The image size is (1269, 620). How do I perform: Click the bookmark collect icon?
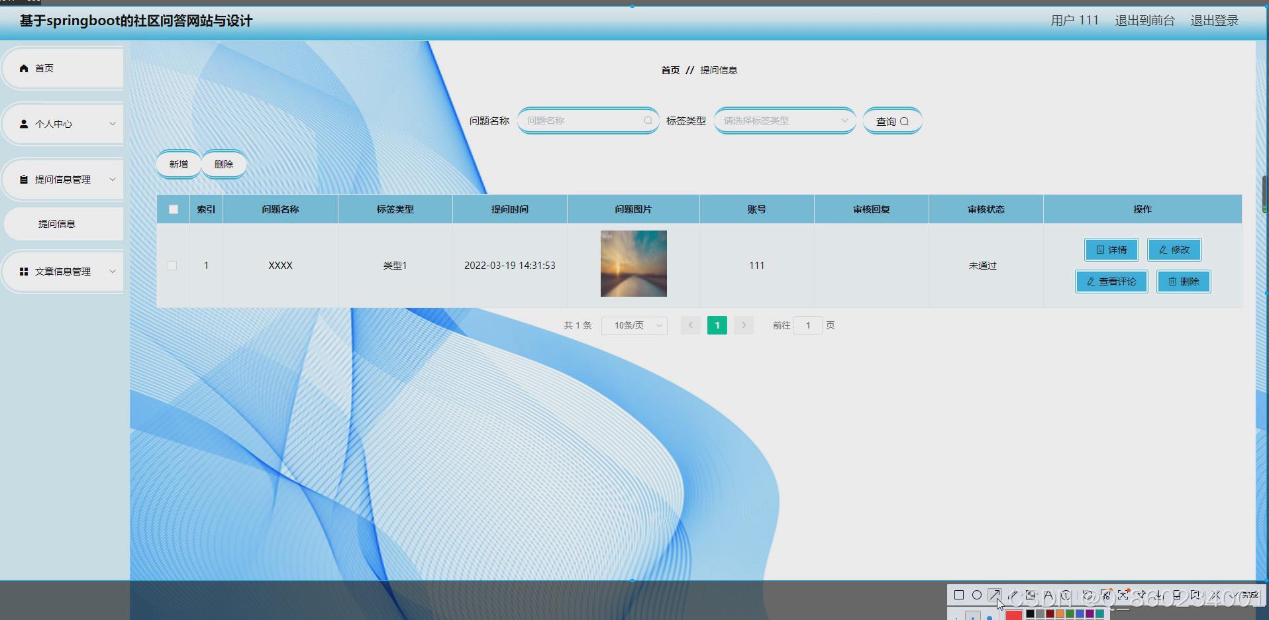[1195, 595]
